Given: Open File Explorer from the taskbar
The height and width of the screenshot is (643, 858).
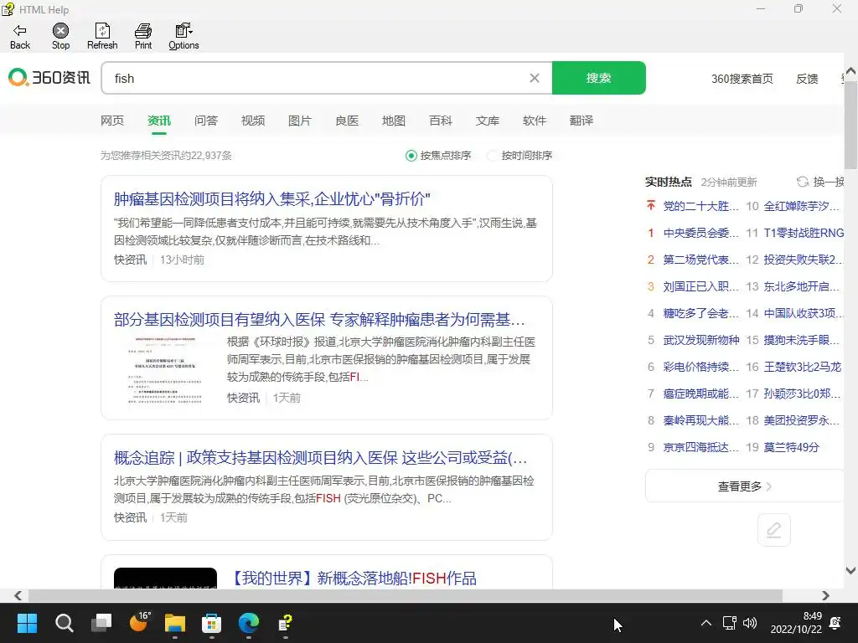Looking at the screenshot, I should (x=175, y=623).
